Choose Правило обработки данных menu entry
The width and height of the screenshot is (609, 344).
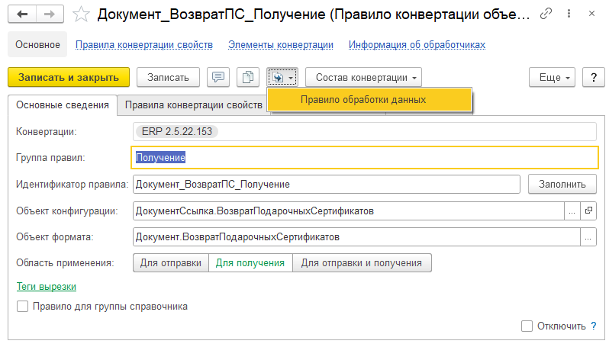click(369, 100)
